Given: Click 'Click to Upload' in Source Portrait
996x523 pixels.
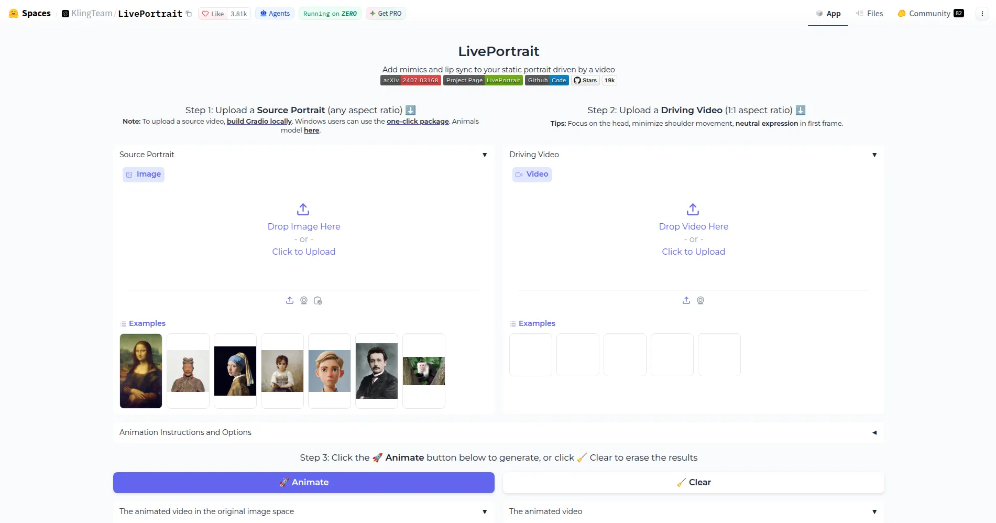Looking at the screenshot, I should [303, 252].
